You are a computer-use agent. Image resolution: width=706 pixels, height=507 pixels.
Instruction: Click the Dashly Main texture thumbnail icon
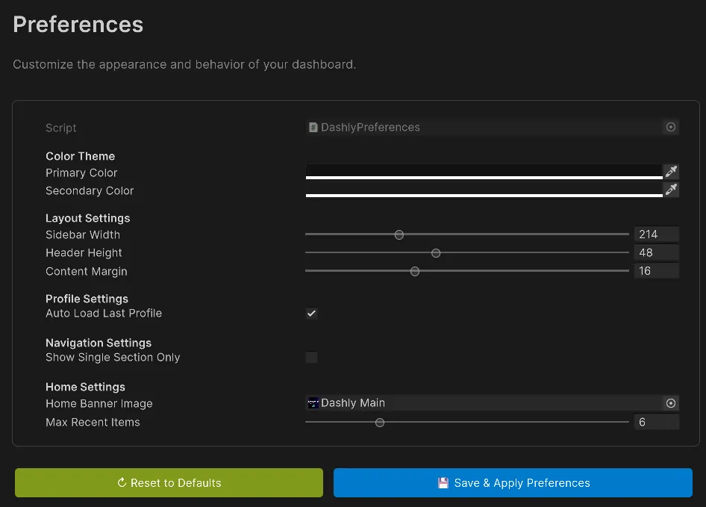[x=313, y=402]
